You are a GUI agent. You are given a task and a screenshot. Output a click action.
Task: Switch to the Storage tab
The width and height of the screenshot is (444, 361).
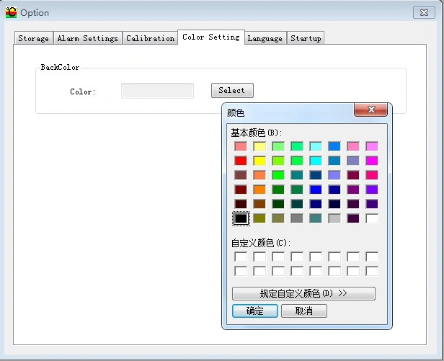[33, 38]
